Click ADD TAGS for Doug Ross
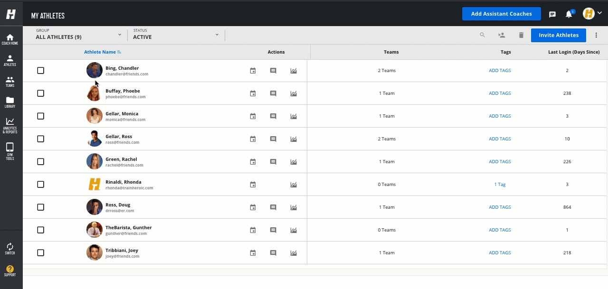The height and width of the screenshot is (289, 608). pos(500,207)
